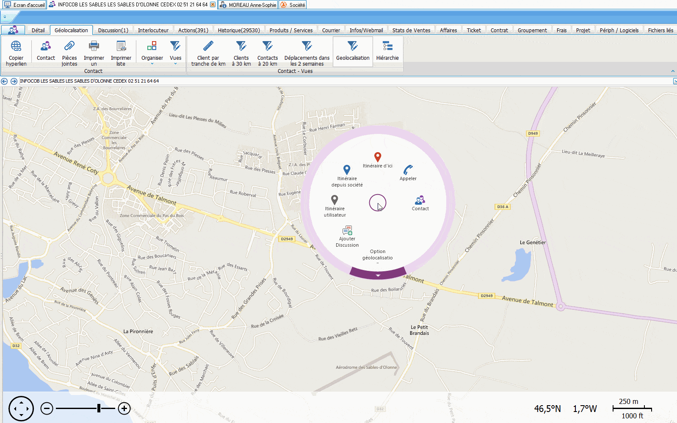
Task: Switch to the Stats de Ventes tab
Action: point(411,30)
